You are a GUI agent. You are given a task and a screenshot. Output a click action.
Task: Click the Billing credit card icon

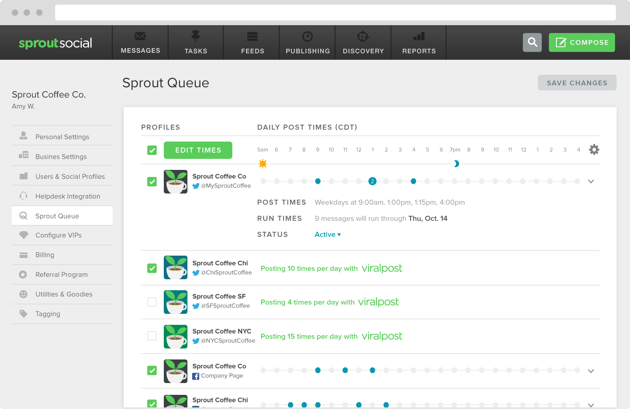pyautogui.click(x=24, y=255)
